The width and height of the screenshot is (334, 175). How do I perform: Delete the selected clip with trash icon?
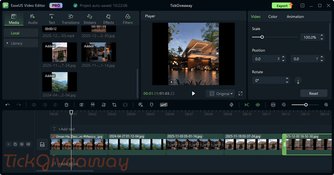[x=66, y=105]
